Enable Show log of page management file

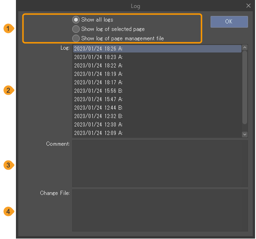76,38
